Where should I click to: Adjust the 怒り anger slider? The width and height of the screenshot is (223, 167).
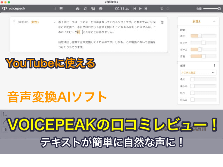click(x=203, y=93)
